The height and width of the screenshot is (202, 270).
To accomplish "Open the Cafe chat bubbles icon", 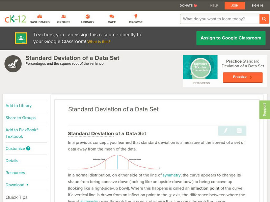I will [x=112, y=16].
